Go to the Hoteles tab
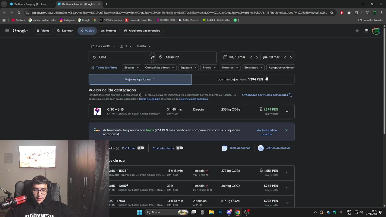This screenshot has width=386, height=217. tap(109, 31)
